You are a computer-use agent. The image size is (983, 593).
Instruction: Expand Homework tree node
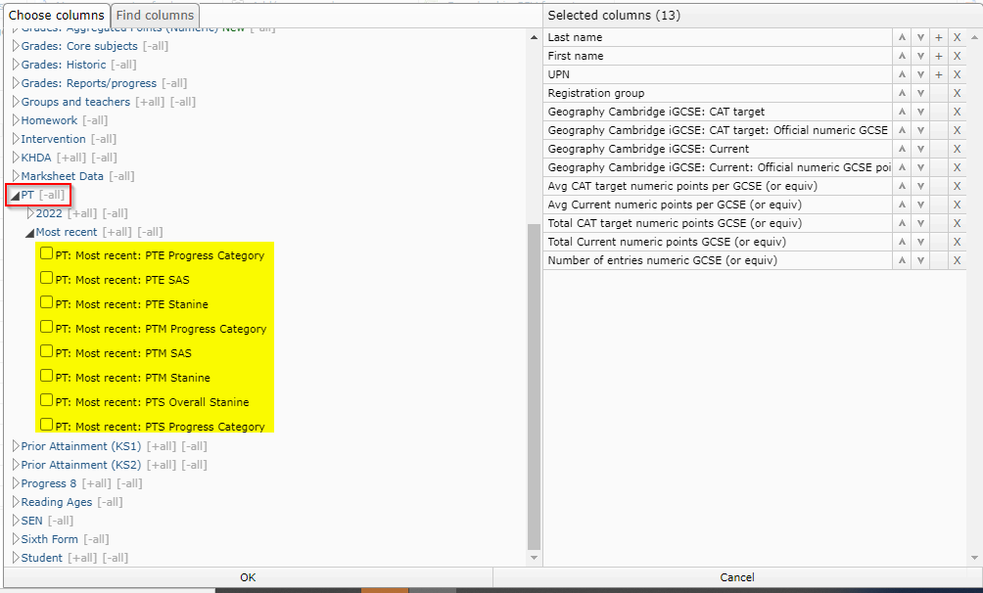(x=17, y=120)
